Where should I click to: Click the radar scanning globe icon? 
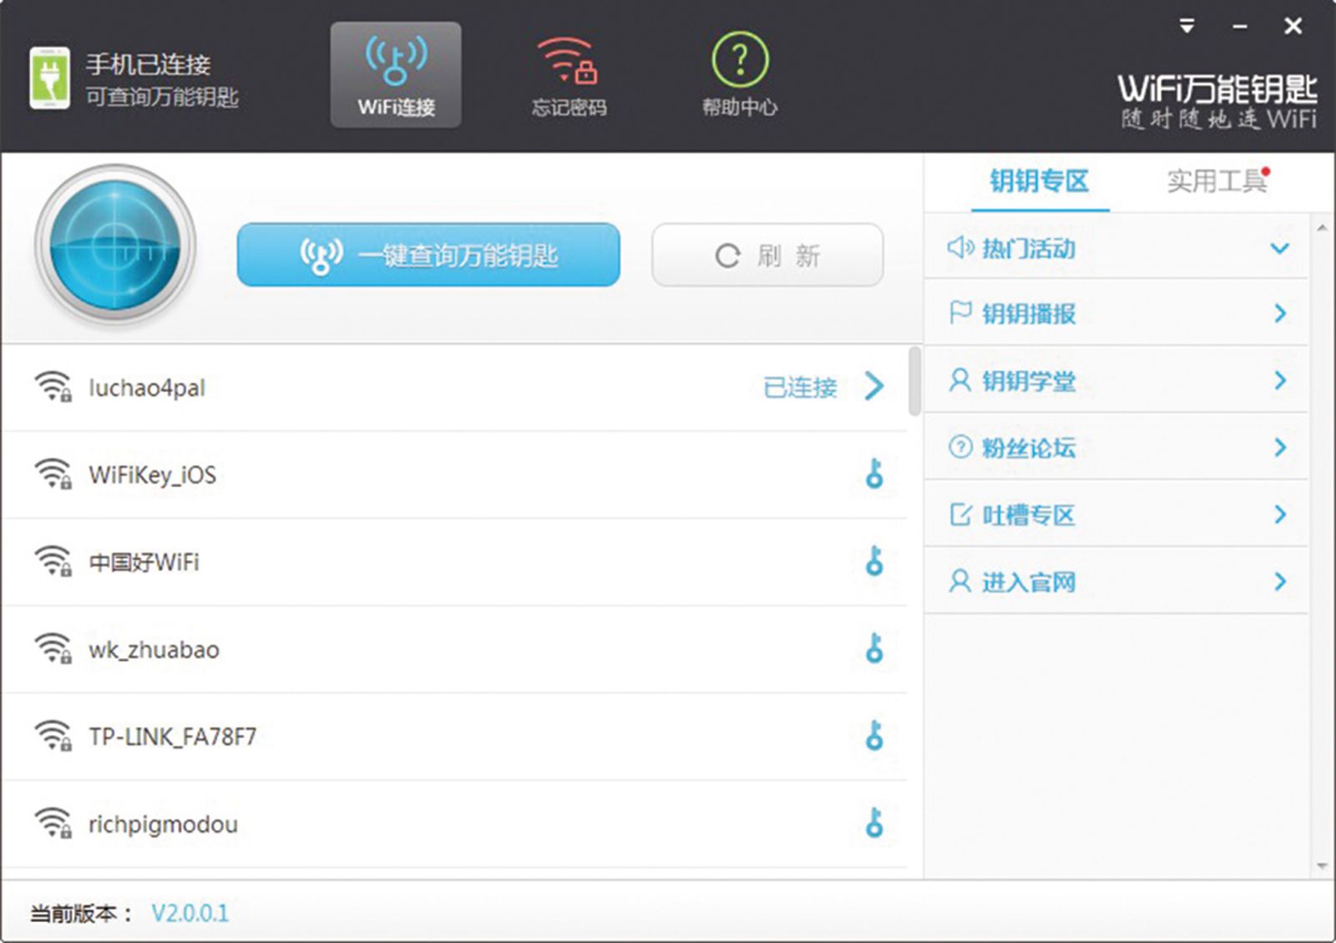pyautogui.click(x=115, y=245)
